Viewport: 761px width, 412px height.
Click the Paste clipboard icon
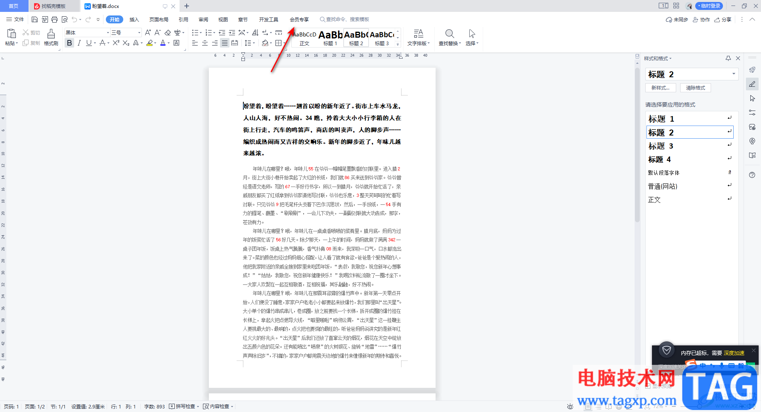coord(11,33)
